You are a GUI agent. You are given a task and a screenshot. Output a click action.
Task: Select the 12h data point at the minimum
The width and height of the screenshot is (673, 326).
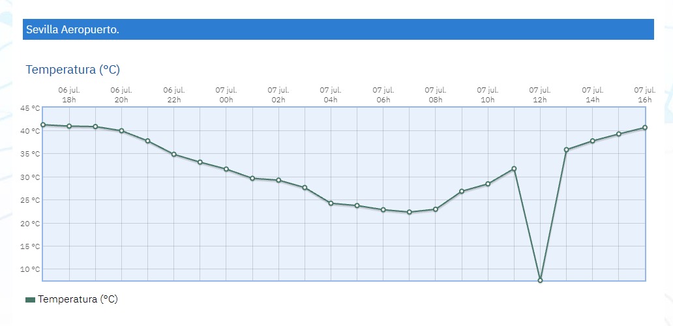coord(540,280)
